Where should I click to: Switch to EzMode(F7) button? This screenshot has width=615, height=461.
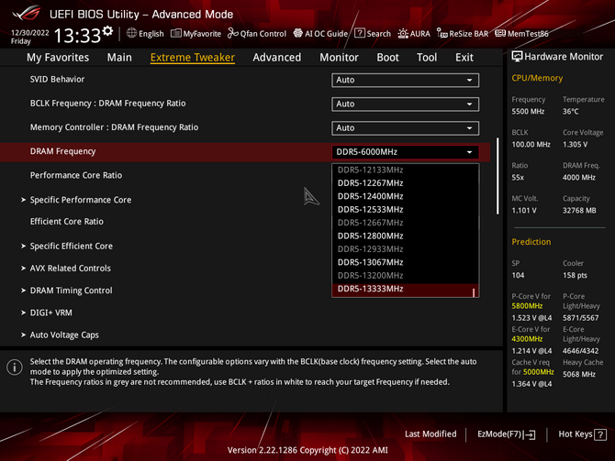click(506, 434)
